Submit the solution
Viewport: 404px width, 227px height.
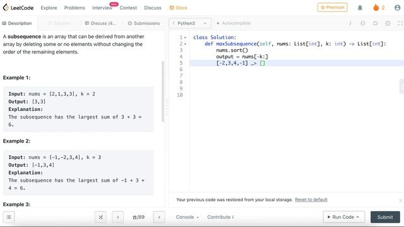pos(385,217)
